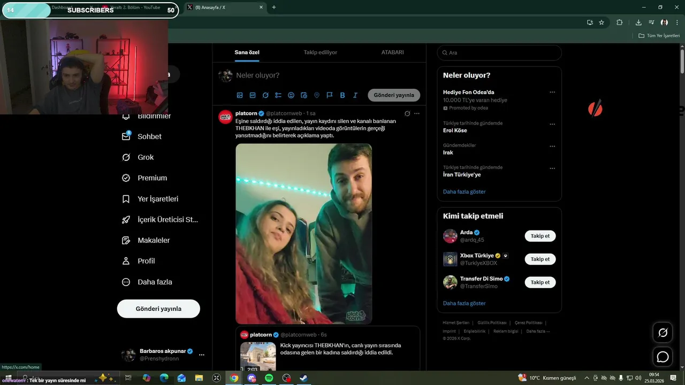This screenshot has height=385, width=685.
Task: Focus the Ara search field
Action: (x=499, y=53)
